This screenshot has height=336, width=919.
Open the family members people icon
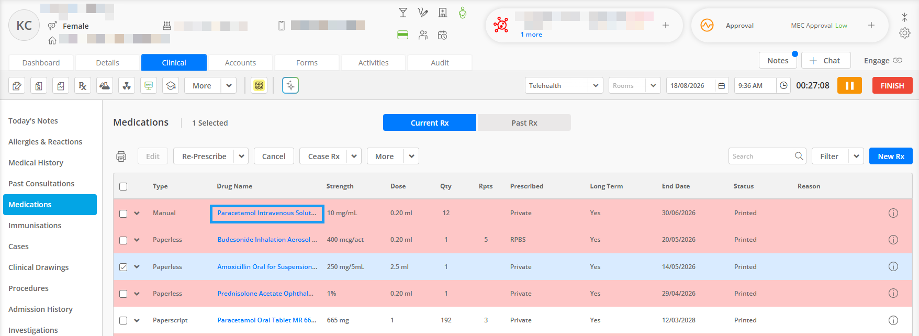[x=423, y=35]
